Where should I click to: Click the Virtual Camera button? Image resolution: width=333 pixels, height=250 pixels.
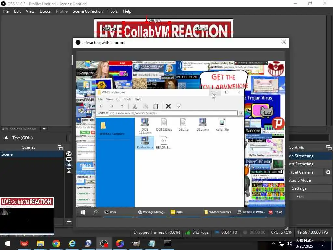point(306,172)
